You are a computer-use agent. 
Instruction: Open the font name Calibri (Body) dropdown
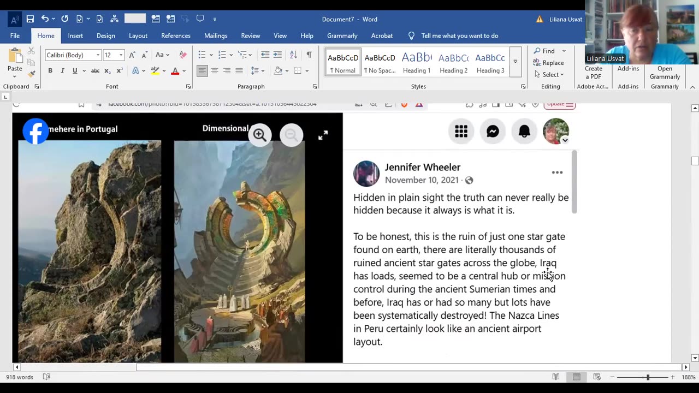coord(98,55)
